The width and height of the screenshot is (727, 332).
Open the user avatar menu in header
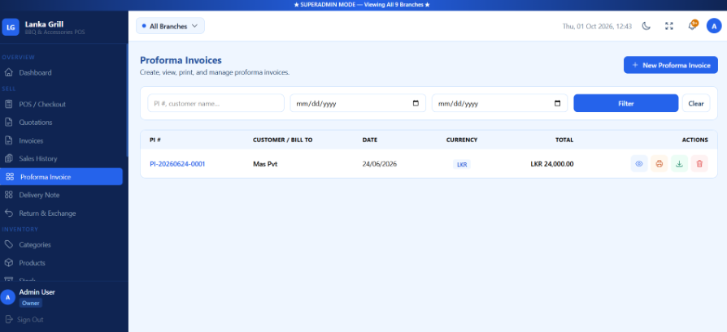(714, 26)
